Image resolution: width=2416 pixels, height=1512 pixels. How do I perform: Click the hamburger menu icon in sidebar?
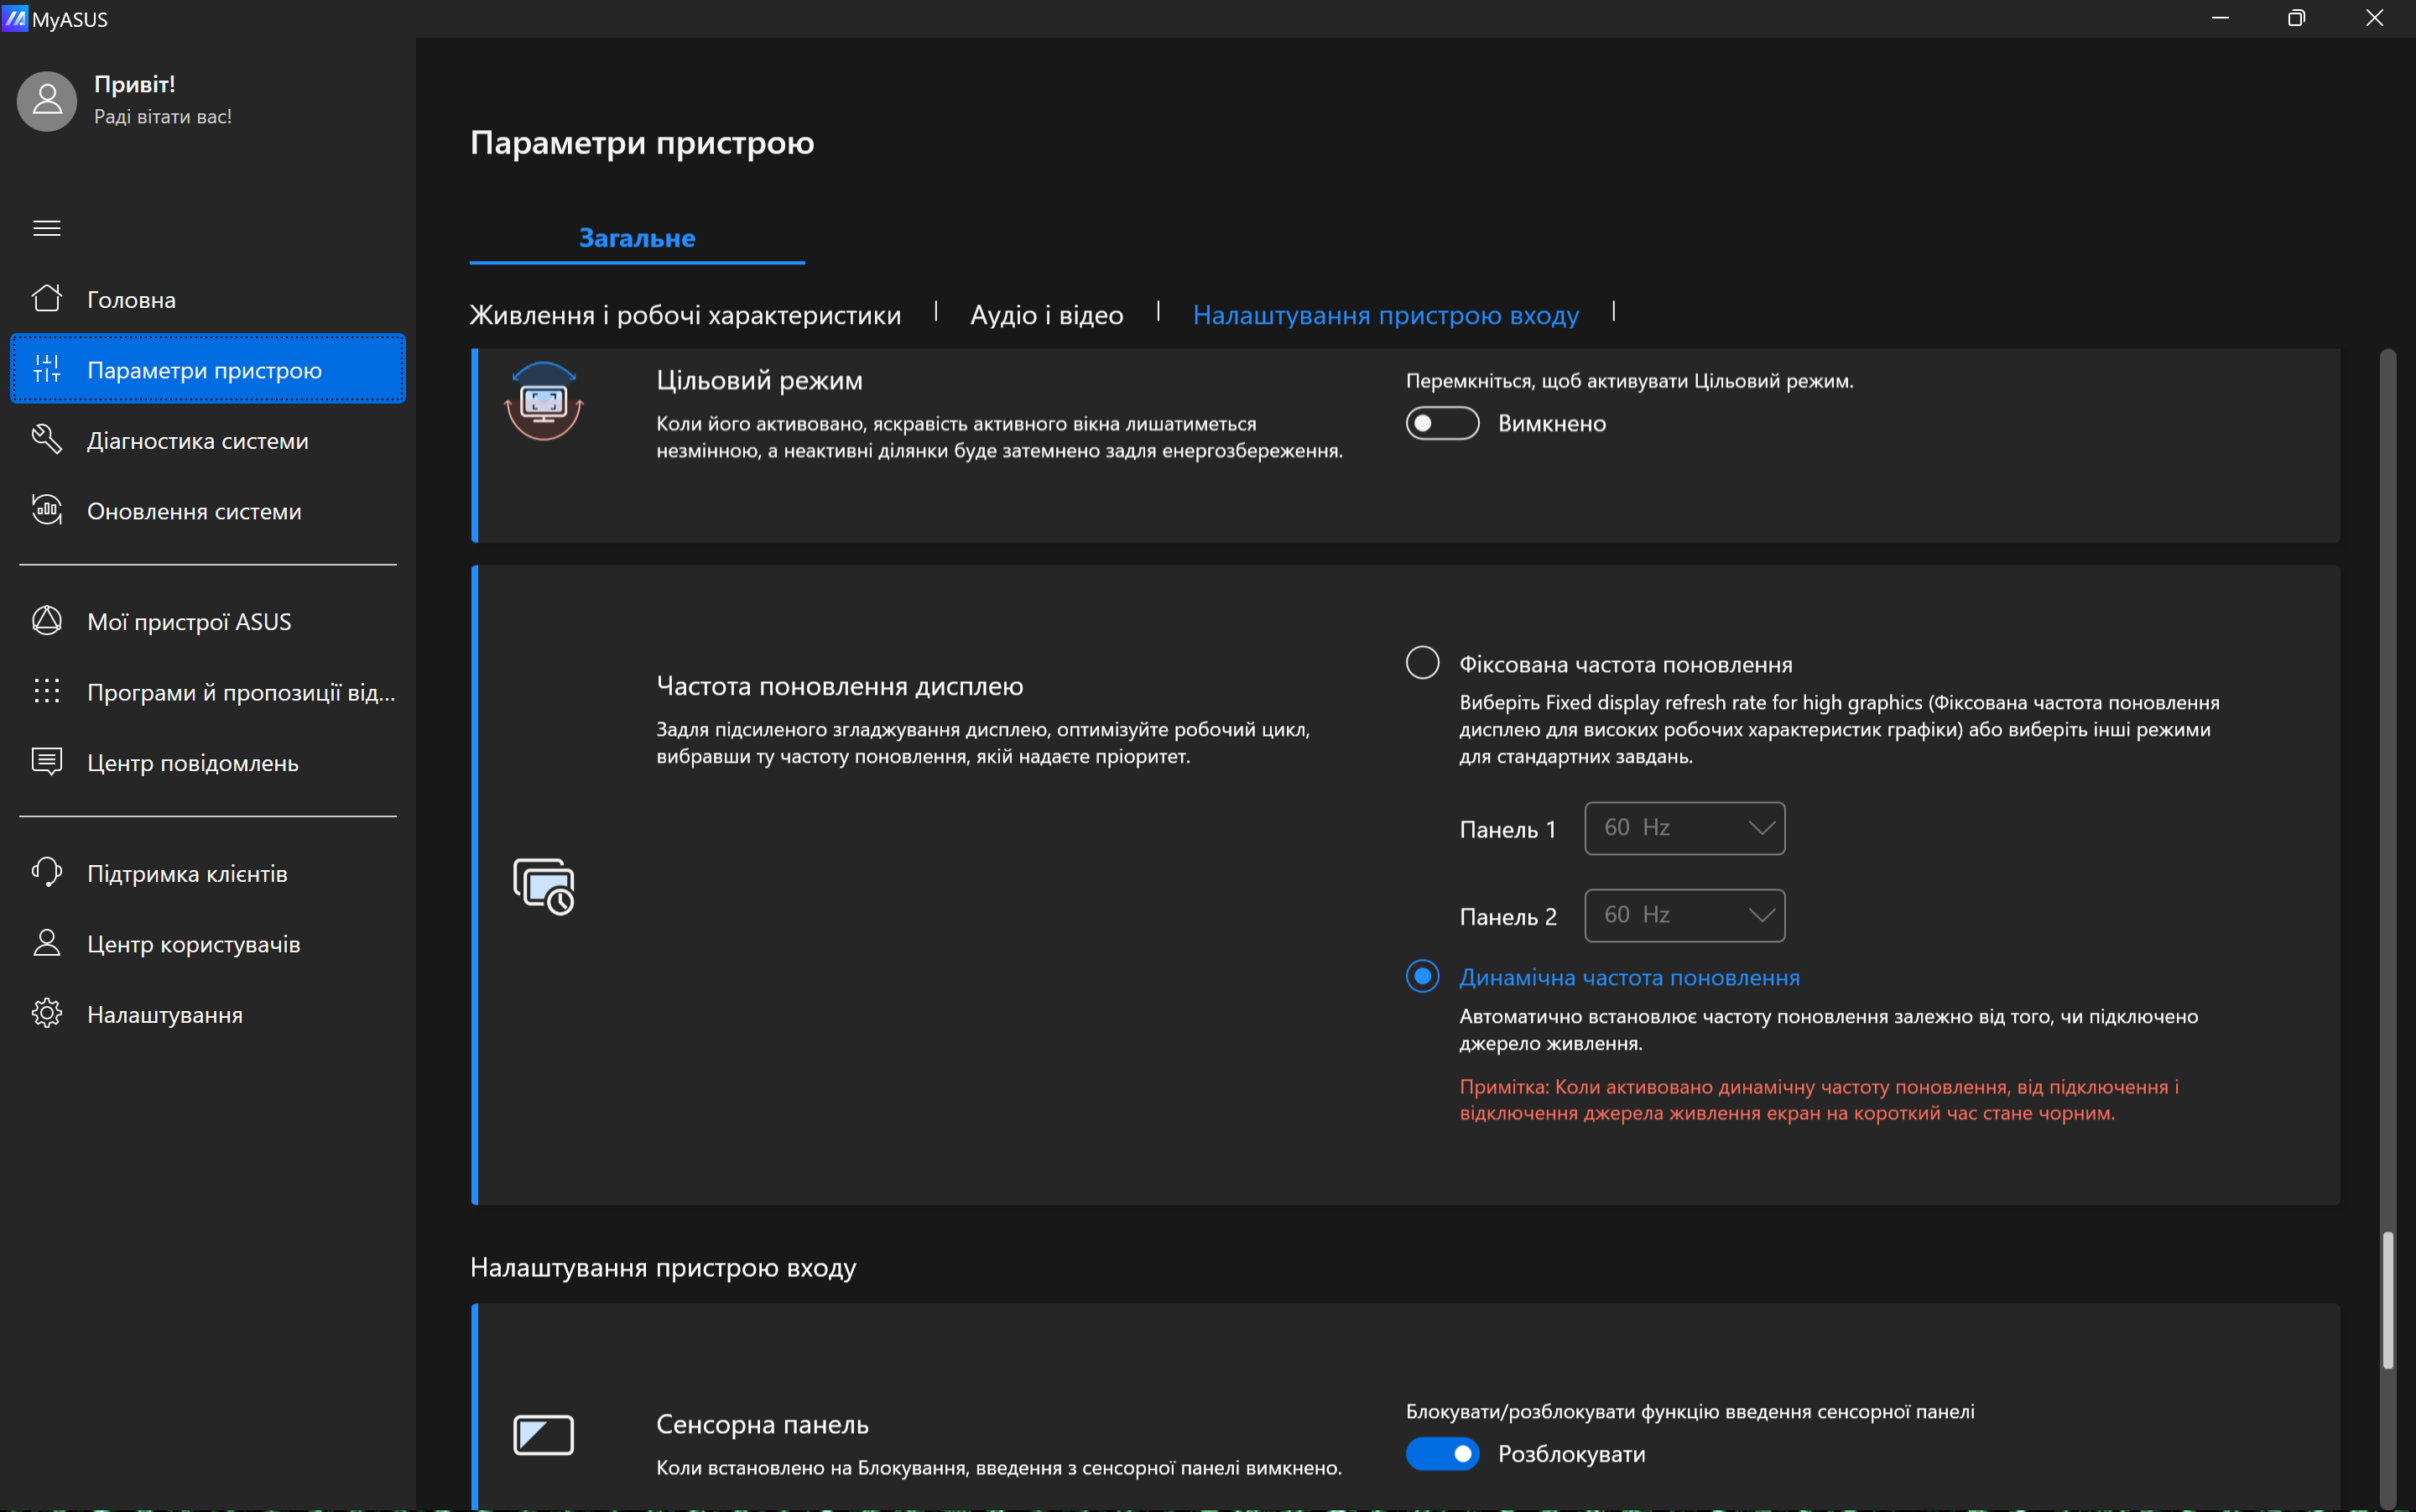click(x=47, y=228)
